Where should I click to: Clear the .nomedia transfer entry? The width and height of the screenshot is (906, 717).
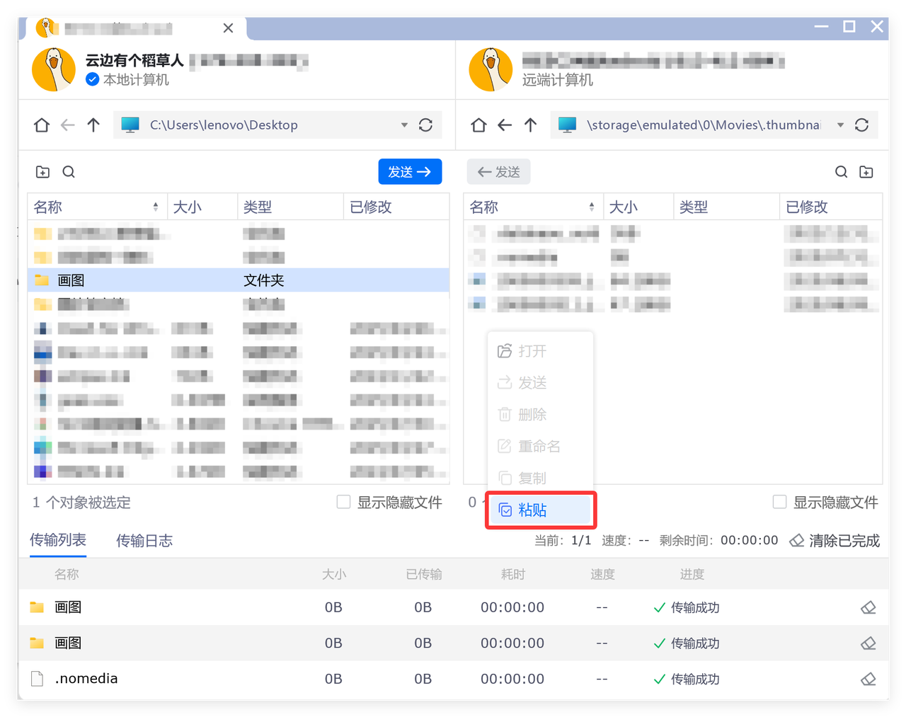tap(868, 679)
